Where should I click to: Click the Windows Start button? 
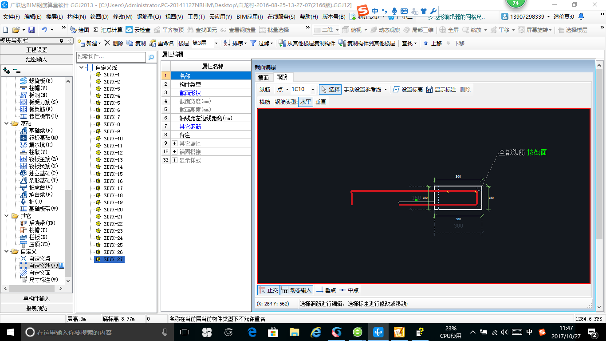pos(10,332)
